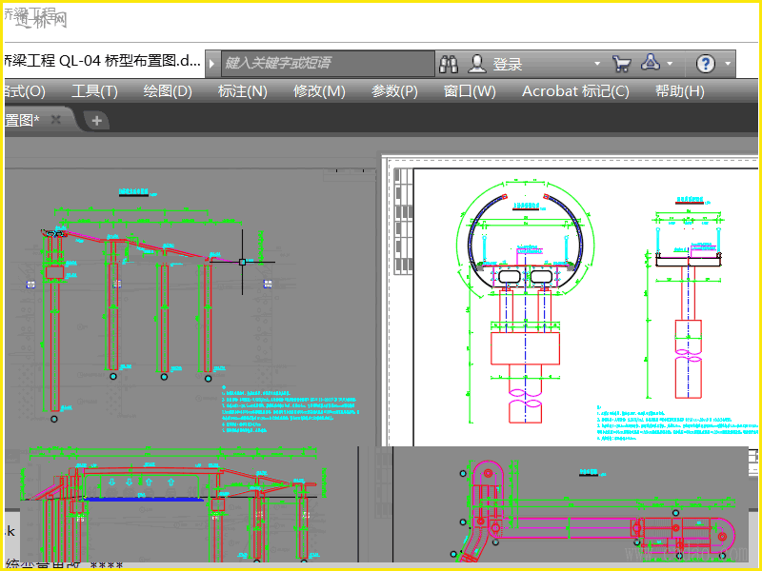Open the 工具(T) menu
The height and width of the screenshot is (571, 762).
click(x=94, y=91)
